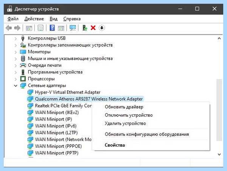Image resolution: width=227 pixels, height=171 pixels.
Task: Close the Диспетчер устройств window
Action: click(215, 9)
